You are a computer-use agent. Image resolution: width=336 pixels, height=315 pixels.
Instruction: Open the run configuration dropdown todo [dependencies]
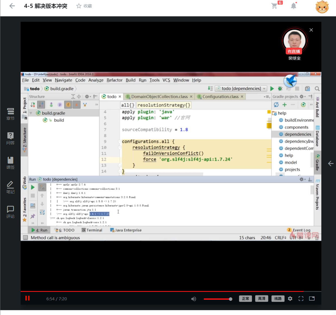click(241, 88)
